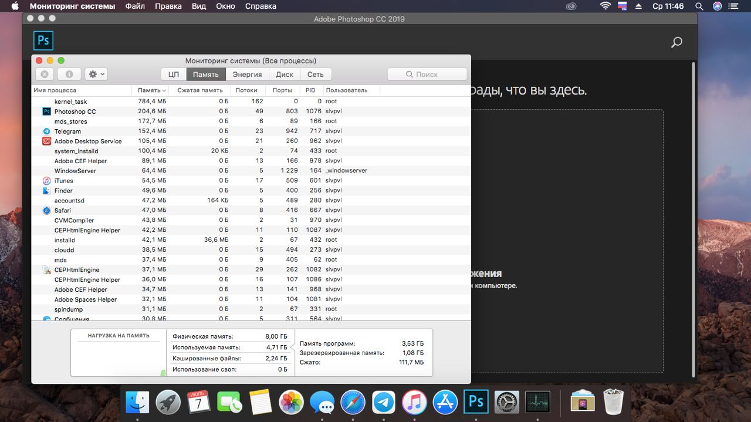Click iTunes process icon in list
751x422 pixels.
pos(47,181)
